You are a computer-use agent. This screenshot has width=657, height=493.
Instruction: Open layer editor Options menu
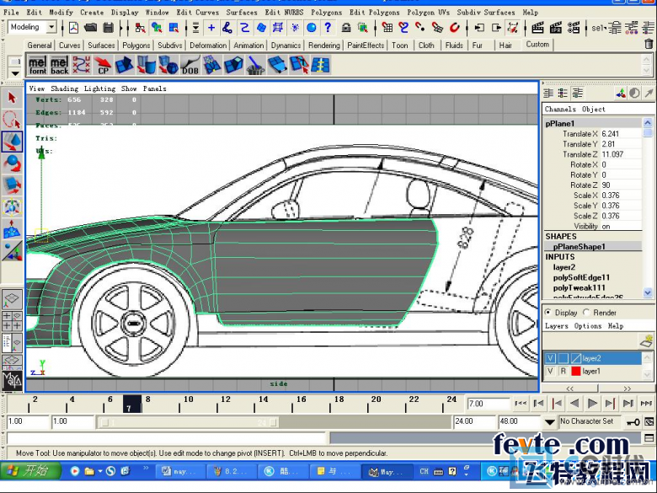pyautogui.click(x=587, y=326)
